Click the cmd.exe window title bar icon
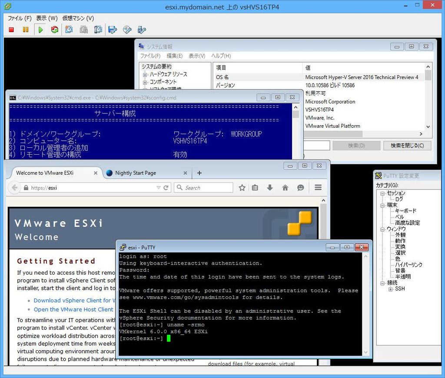Screen dimensions: 445x378 (13, 98)
